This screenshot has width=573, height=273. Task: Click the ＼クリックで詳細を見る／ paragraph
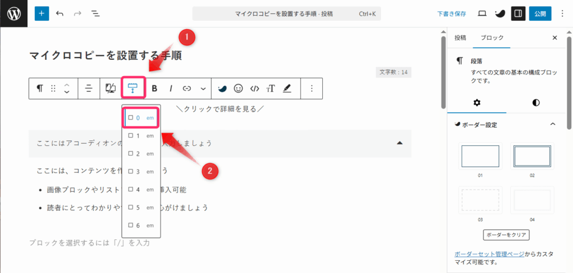pyautogui.click(x=219, y=109)
